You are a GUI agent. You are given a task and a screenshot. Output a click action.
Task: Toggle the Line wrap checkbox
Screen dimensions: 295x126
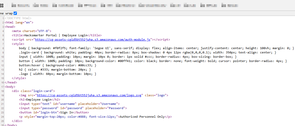(x=15, y=13)
